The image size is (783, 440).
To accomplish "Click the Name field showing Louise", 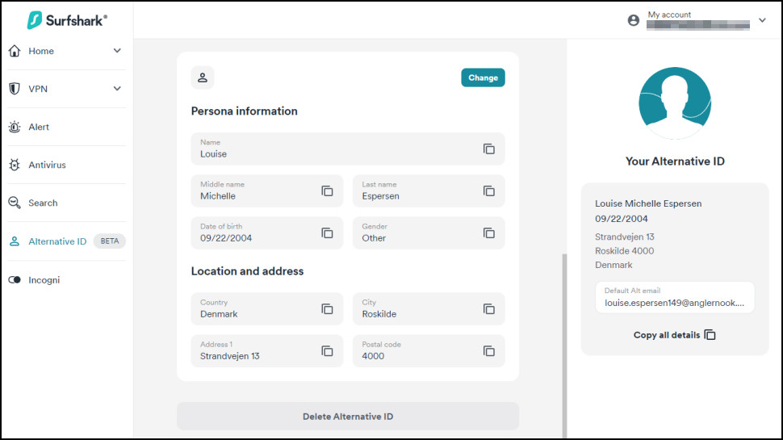I will pos(348,149).
